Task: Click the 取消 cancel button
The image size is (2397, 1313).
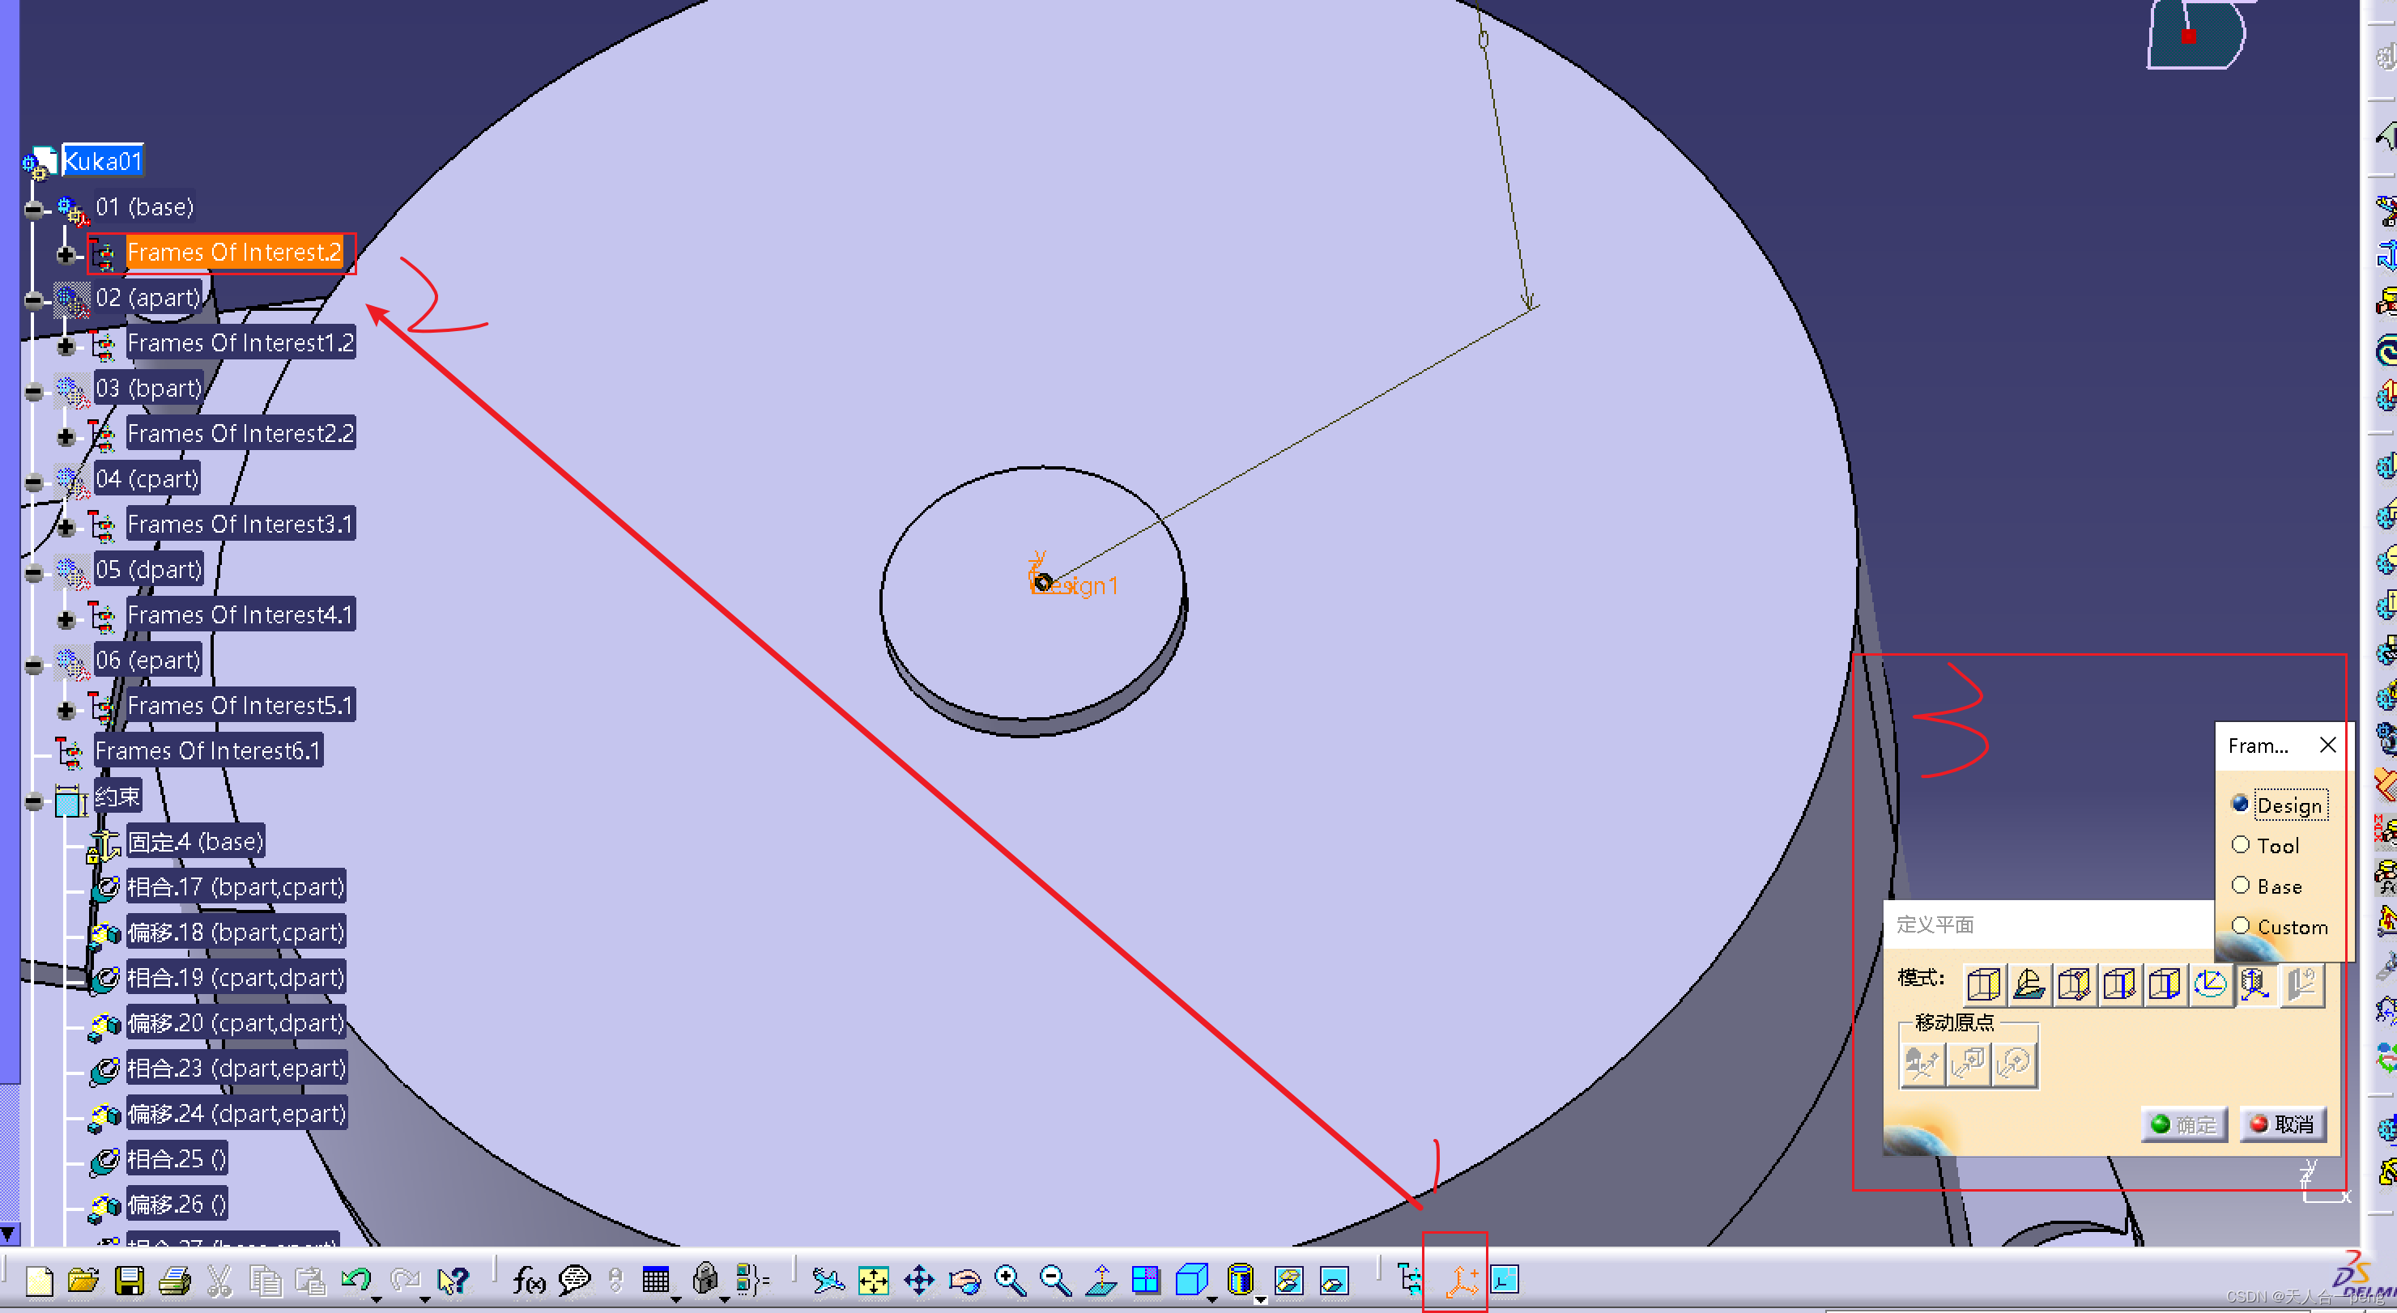Action: (2282, 1124)
